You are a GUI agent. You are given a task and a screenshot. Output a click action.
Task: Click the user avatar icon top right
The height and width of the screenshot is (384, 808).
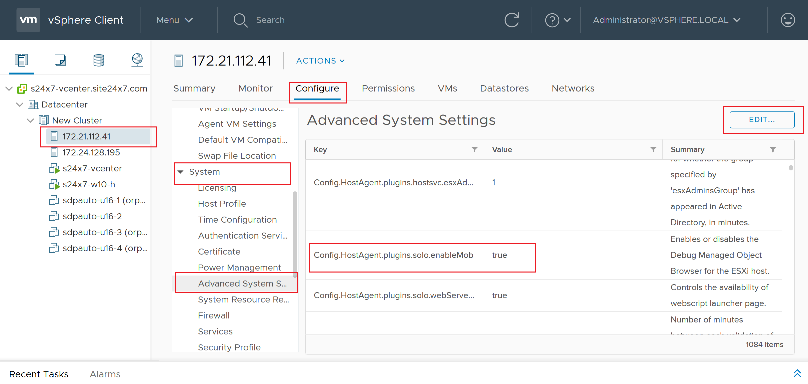[787, 20]
